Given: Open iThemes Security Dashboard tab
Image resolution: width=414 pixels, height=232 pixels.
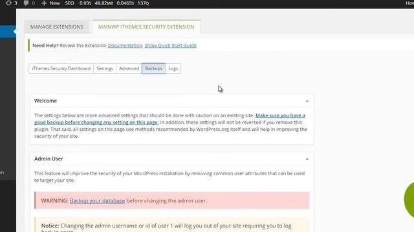Looking at the screenshot, I should [x=61, y=68].
